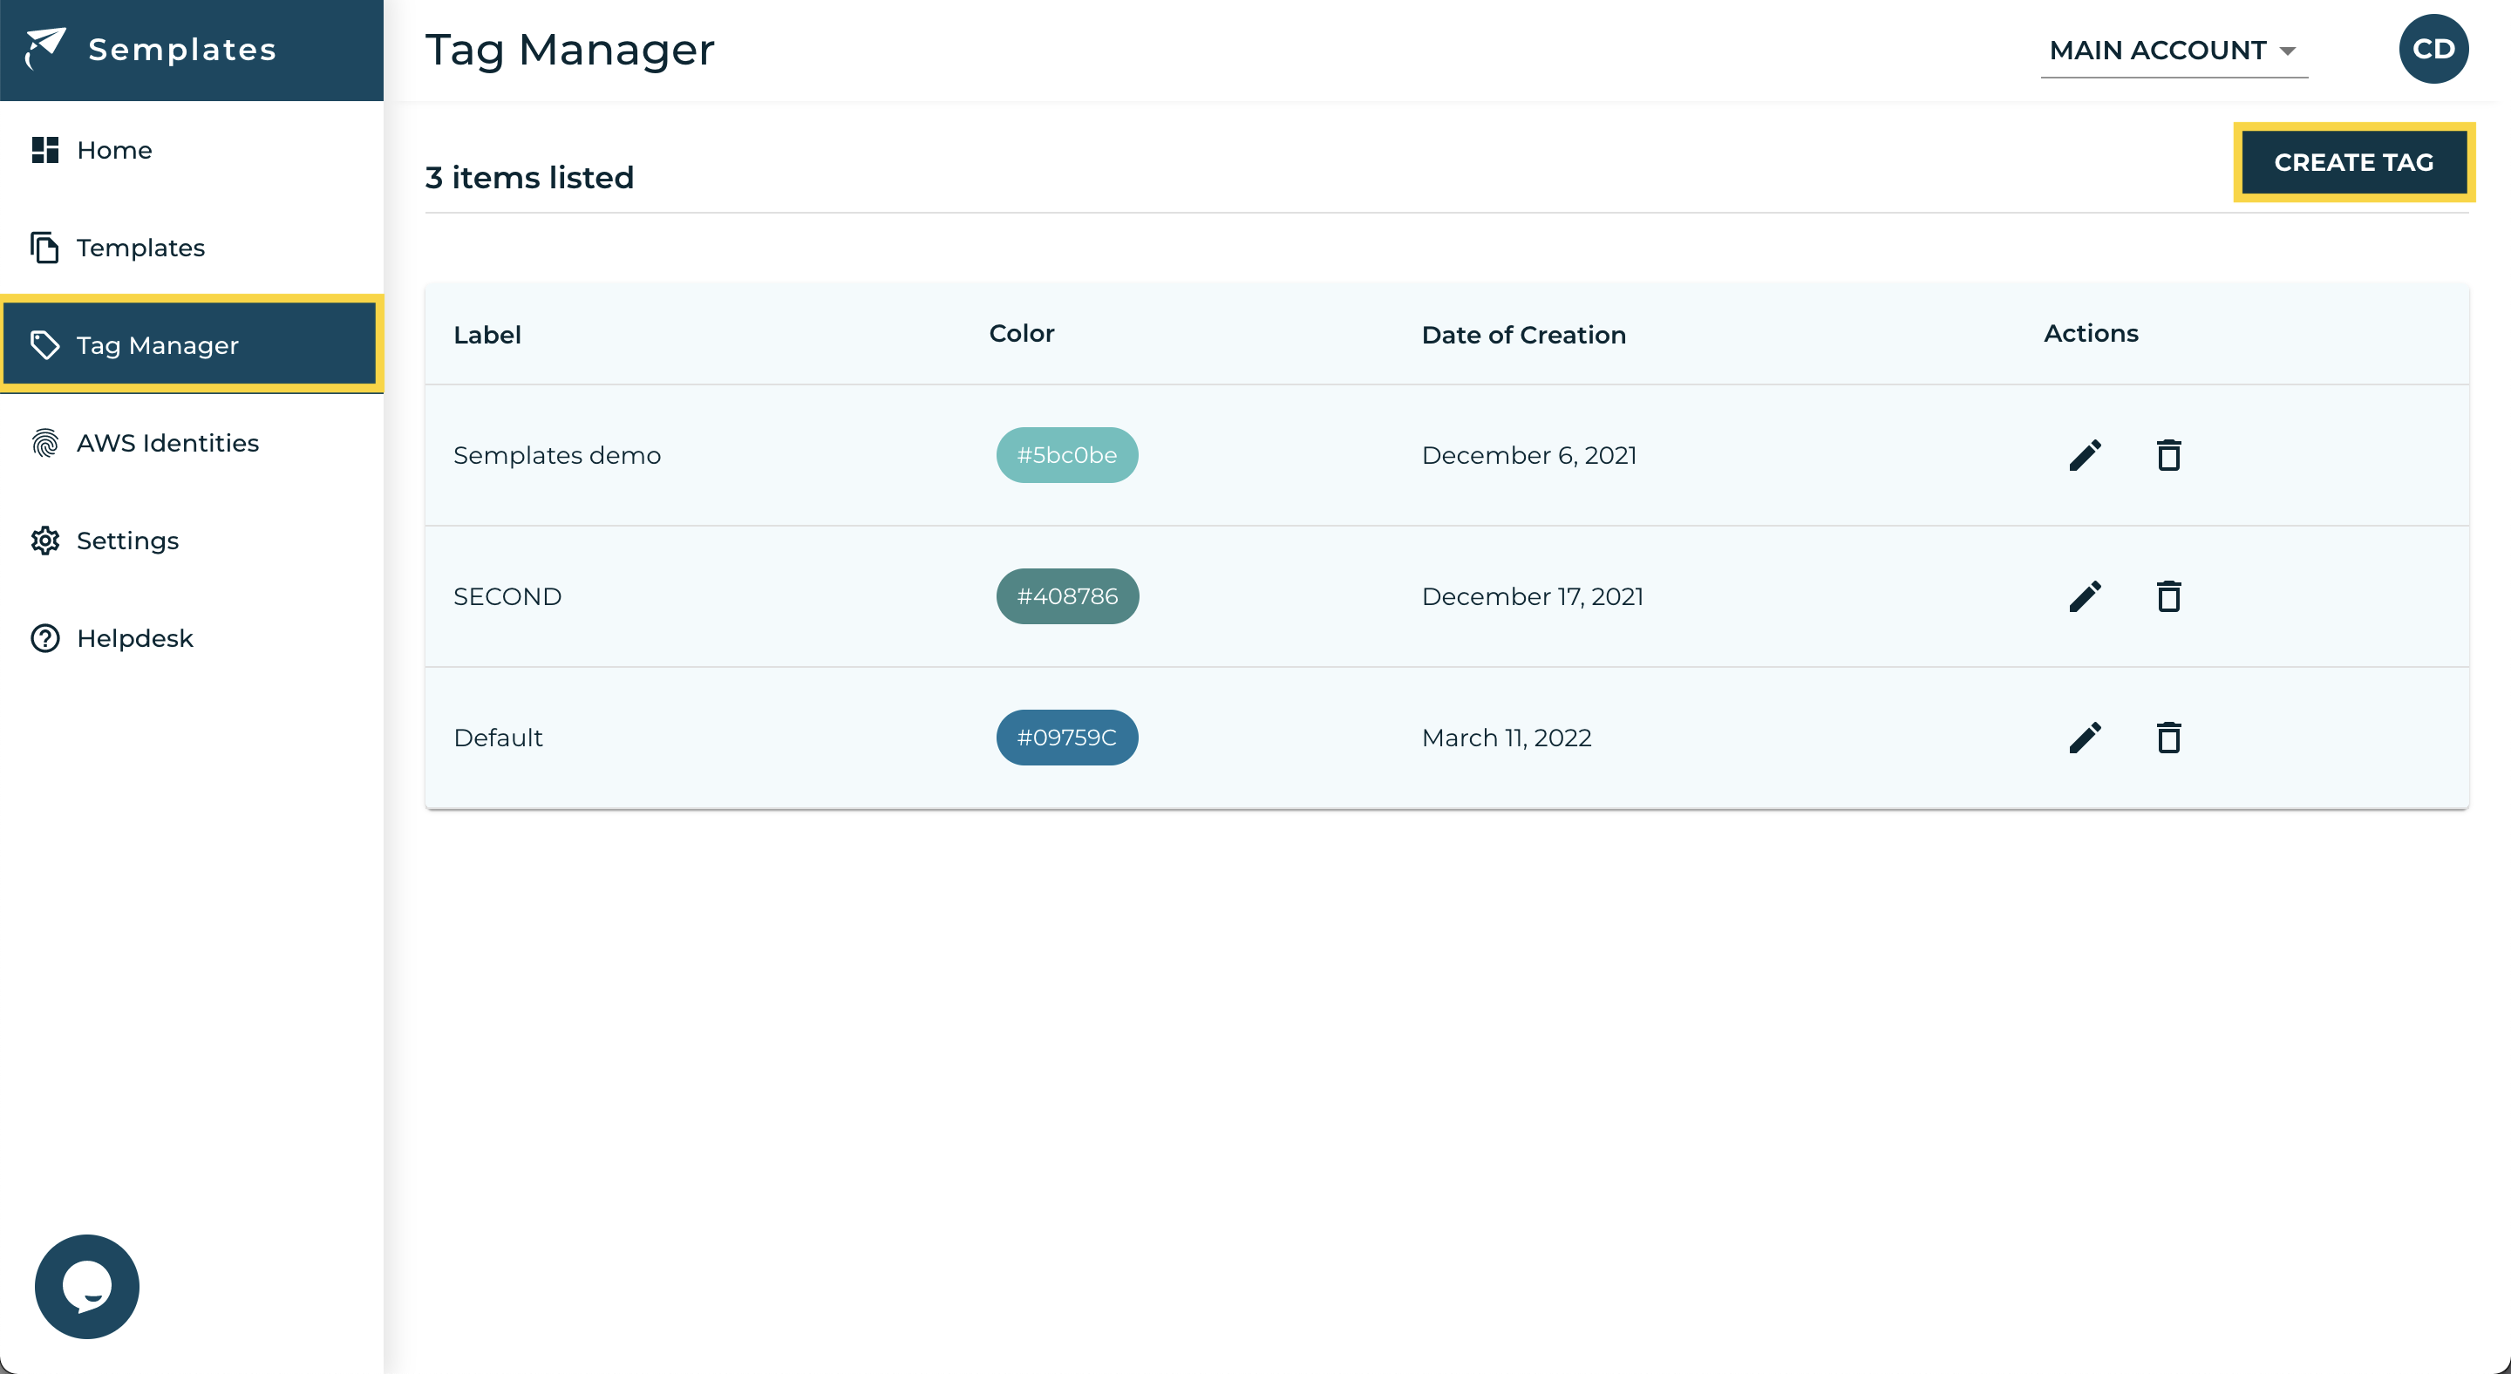
Task: Open the Helpdesk link
Action: [x=134, y=638]
